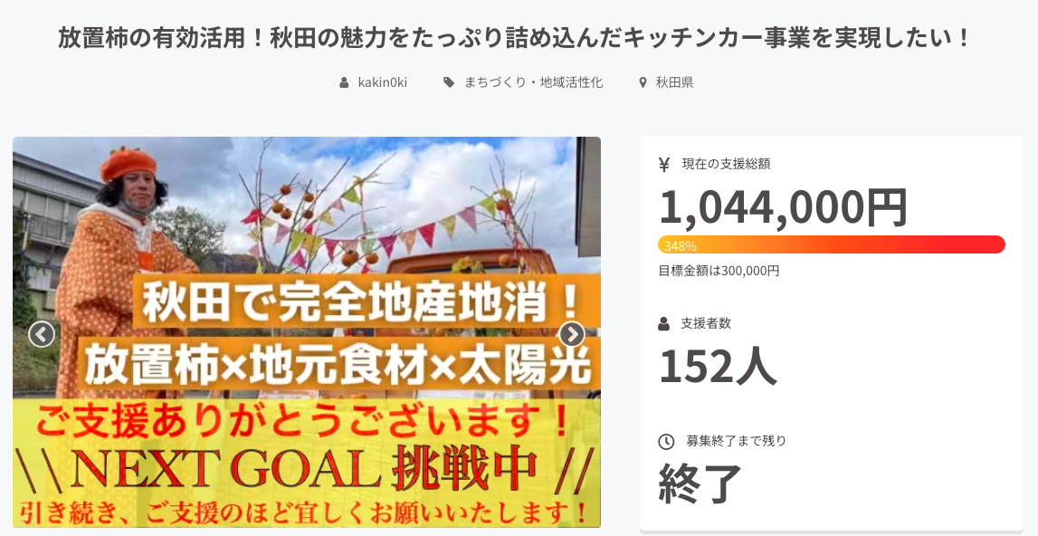The image size is (1038, 536).
Task: Click the 152人 supporter count
Action: (x=718, y=366)
